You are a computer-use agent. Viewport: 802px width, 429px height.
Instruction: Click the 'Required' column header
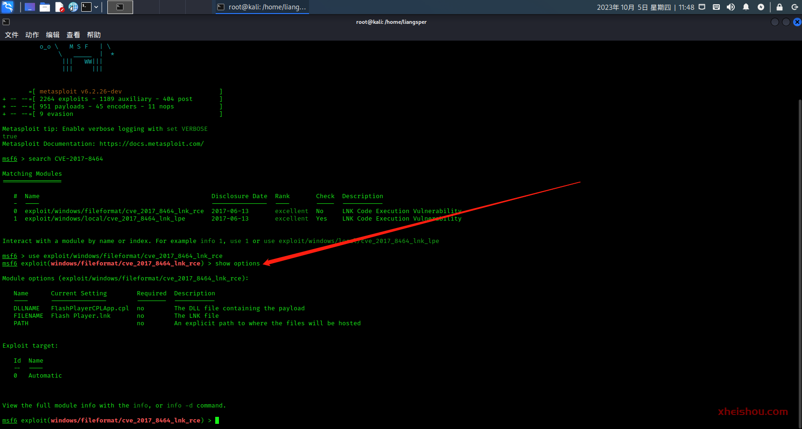(x=152, y=293)
